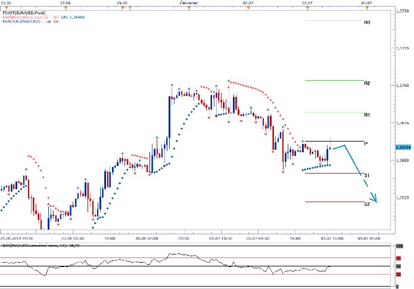Click the 30.06 07:00 time axis label
The height and width of the screenshot is (289, 414).
(x=147, y=238)
